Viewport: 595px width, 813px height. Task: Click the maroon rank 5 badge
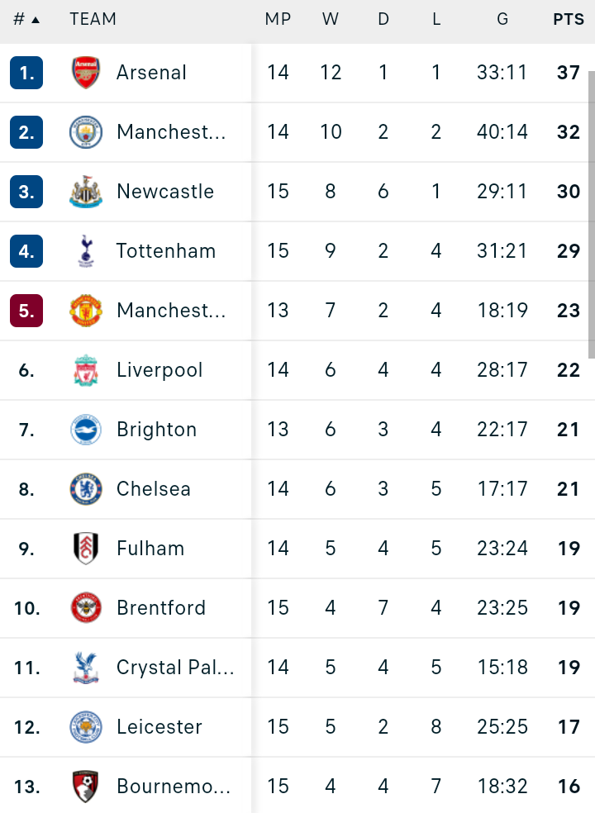coord(26,311)
